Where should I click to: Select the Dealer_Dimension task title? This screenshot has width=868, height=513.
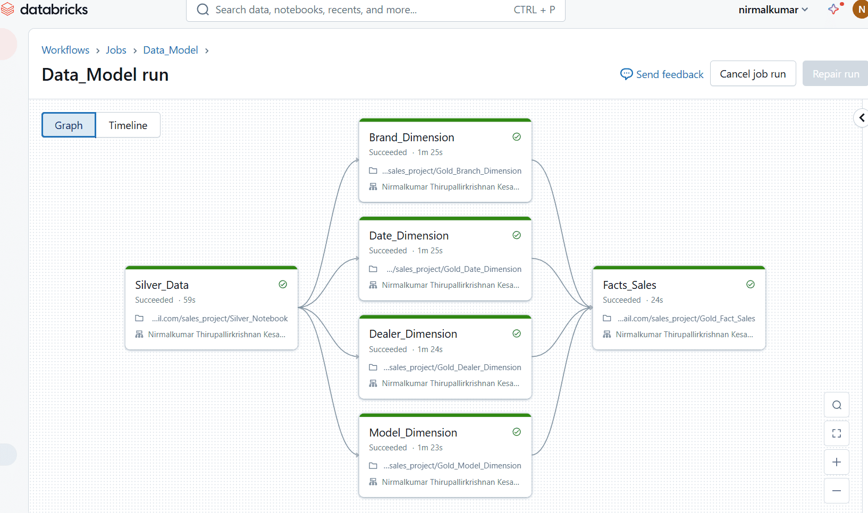(413, 334)
